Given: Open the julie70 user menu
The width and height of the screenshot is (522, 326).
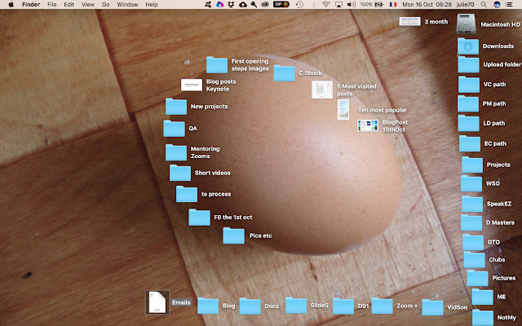Looking at the screenshot, I should [466, 4].
